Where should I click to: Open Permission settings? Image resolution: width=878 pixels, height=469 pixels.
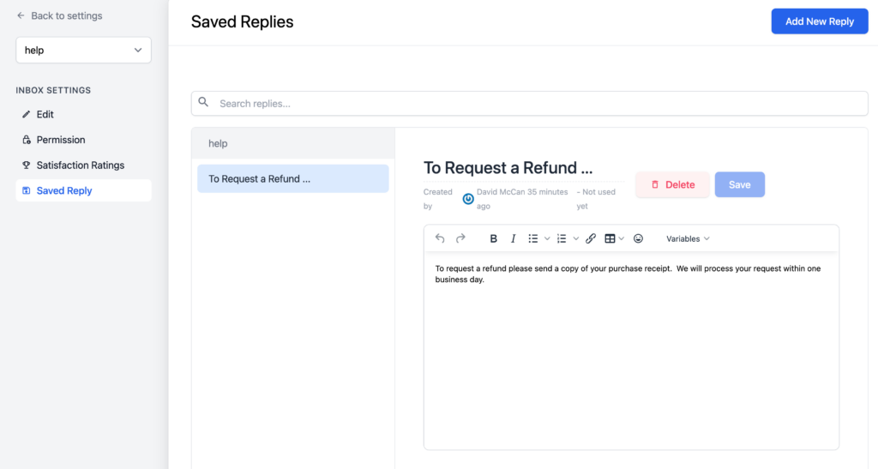tap(83, 140)
